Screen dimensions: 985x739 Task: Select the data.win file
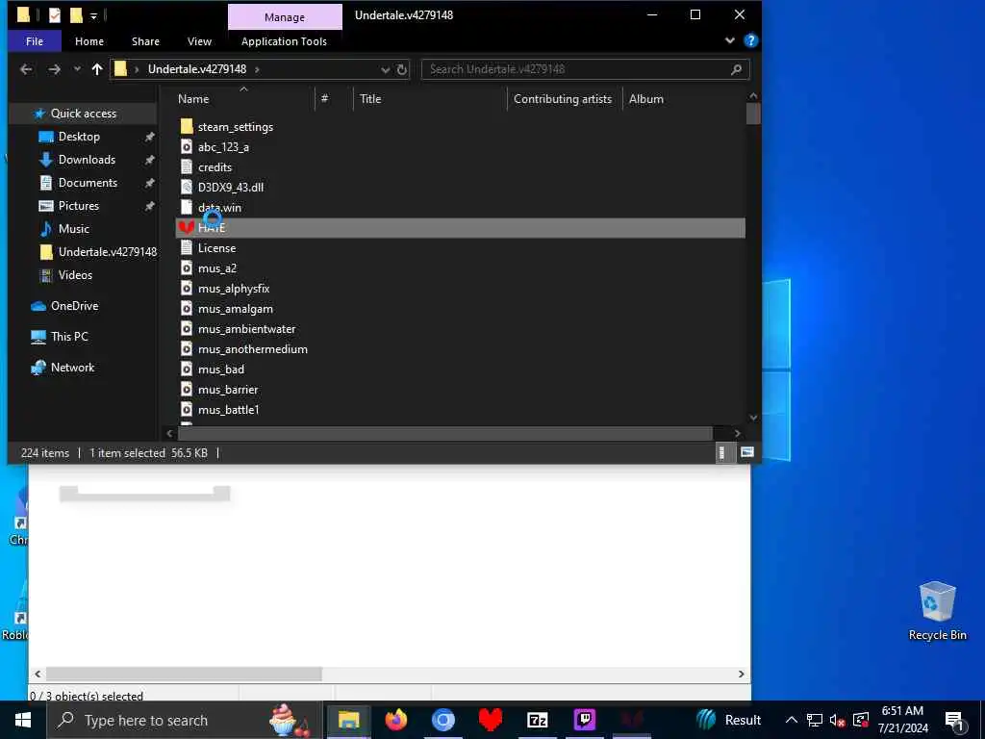tap(219, 208)
